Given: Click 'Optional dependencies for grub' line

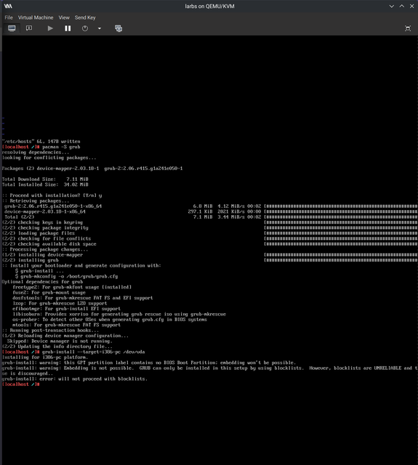Looking at the screenshot, I should click(x=42, y=282).
